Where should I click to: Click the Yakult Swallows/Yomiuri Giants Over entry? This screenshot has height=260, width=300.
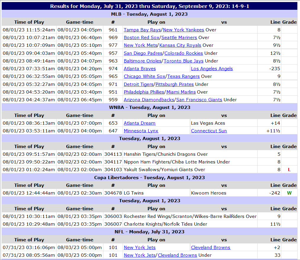(x=164, y=170)
